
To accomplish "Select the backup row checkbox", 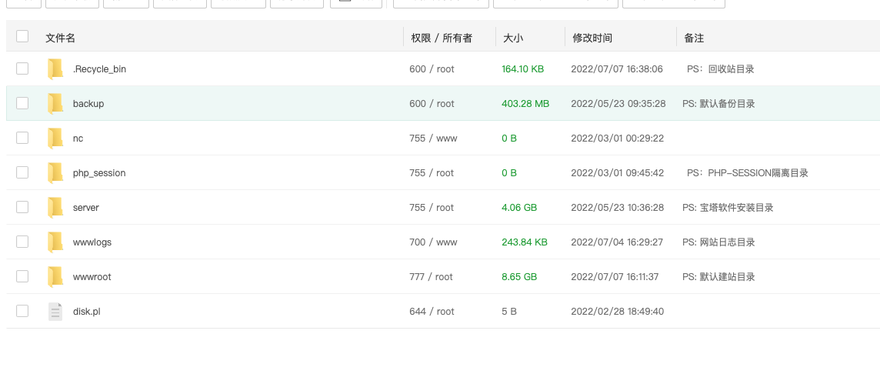I will point(22,103).
